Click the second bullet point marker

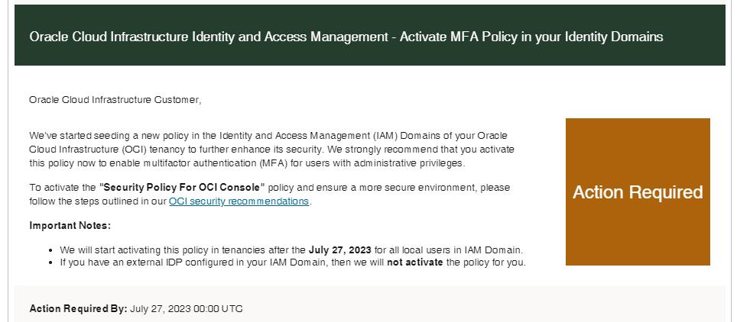(50, 262)
